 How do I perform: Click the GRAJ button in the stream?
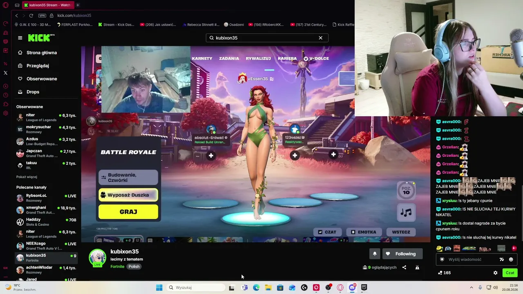coord(128,212)
